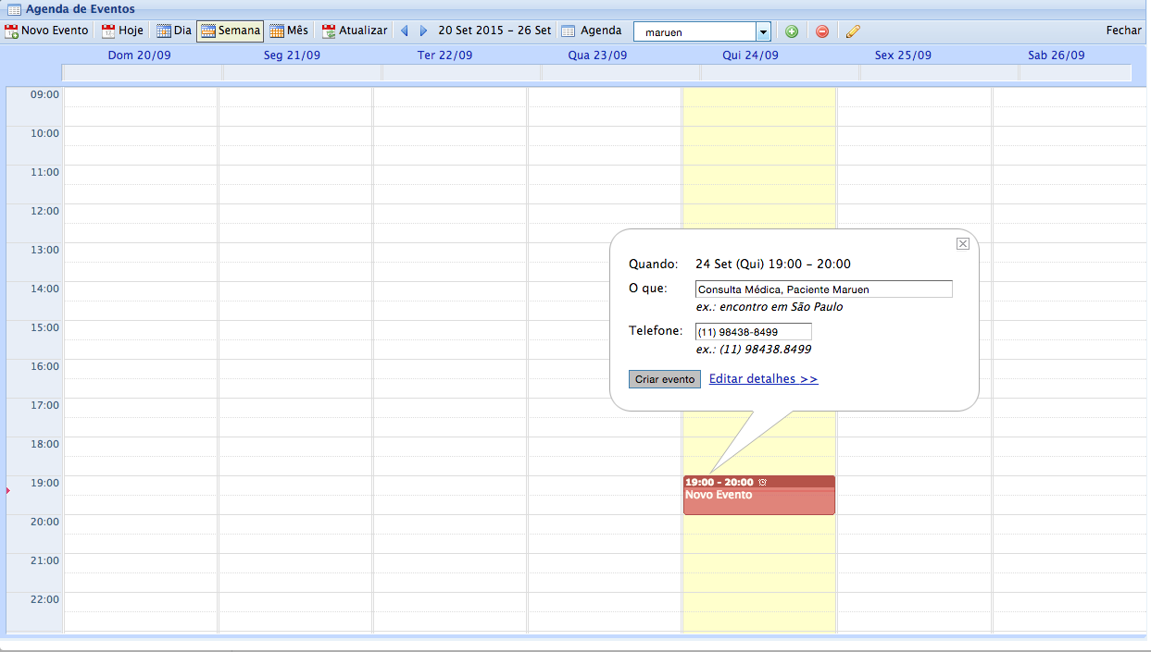Viewport: 1151px width, 652px height.
Task: Go to previous week arrow
Action: (405, 31)
